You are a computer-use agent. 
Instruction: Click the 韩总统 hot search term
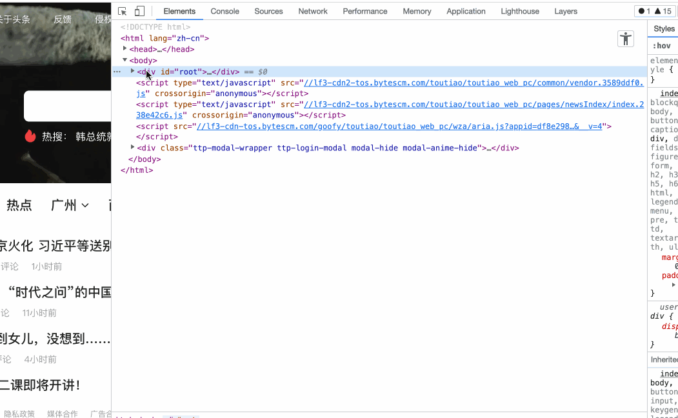pos(94,137)
